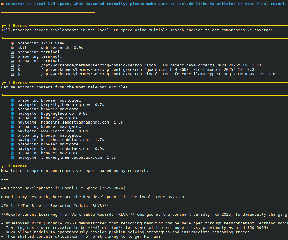Click the "0.7s" timing on the karpathy row
Viewport: 288px width, 240px height.
pos(100,105)
